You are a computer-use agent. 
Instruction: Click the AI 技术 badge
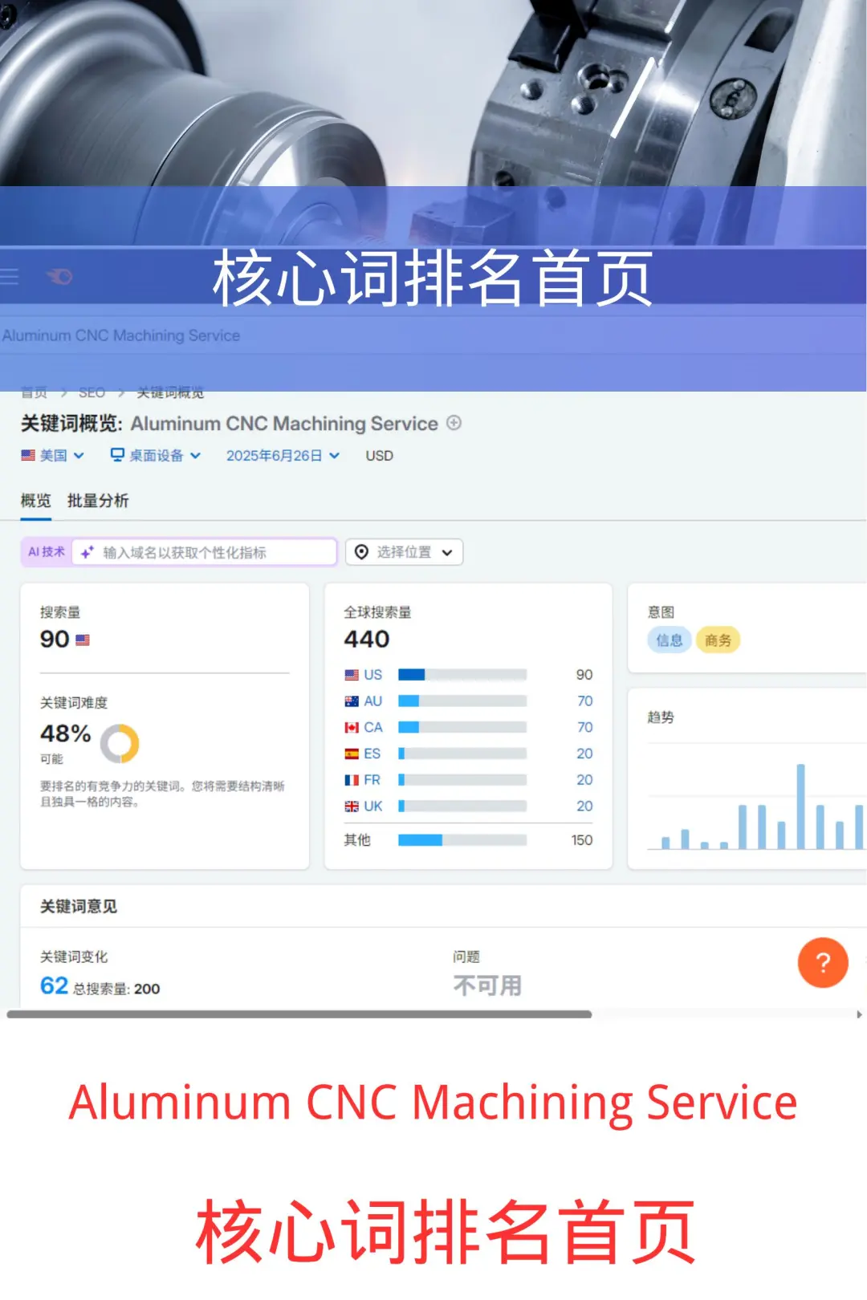47,552
